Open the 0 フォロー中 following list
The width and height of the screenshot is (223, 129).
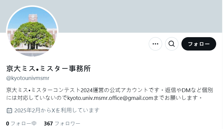(21, 123)
